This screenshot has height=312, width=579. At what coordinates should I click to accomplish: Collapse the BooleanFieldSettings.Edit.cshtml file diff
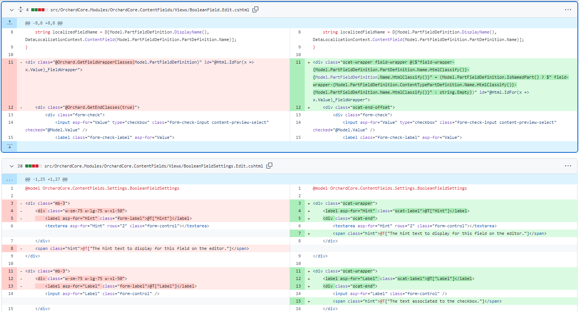pyautogui.click(x=12, y=166)
